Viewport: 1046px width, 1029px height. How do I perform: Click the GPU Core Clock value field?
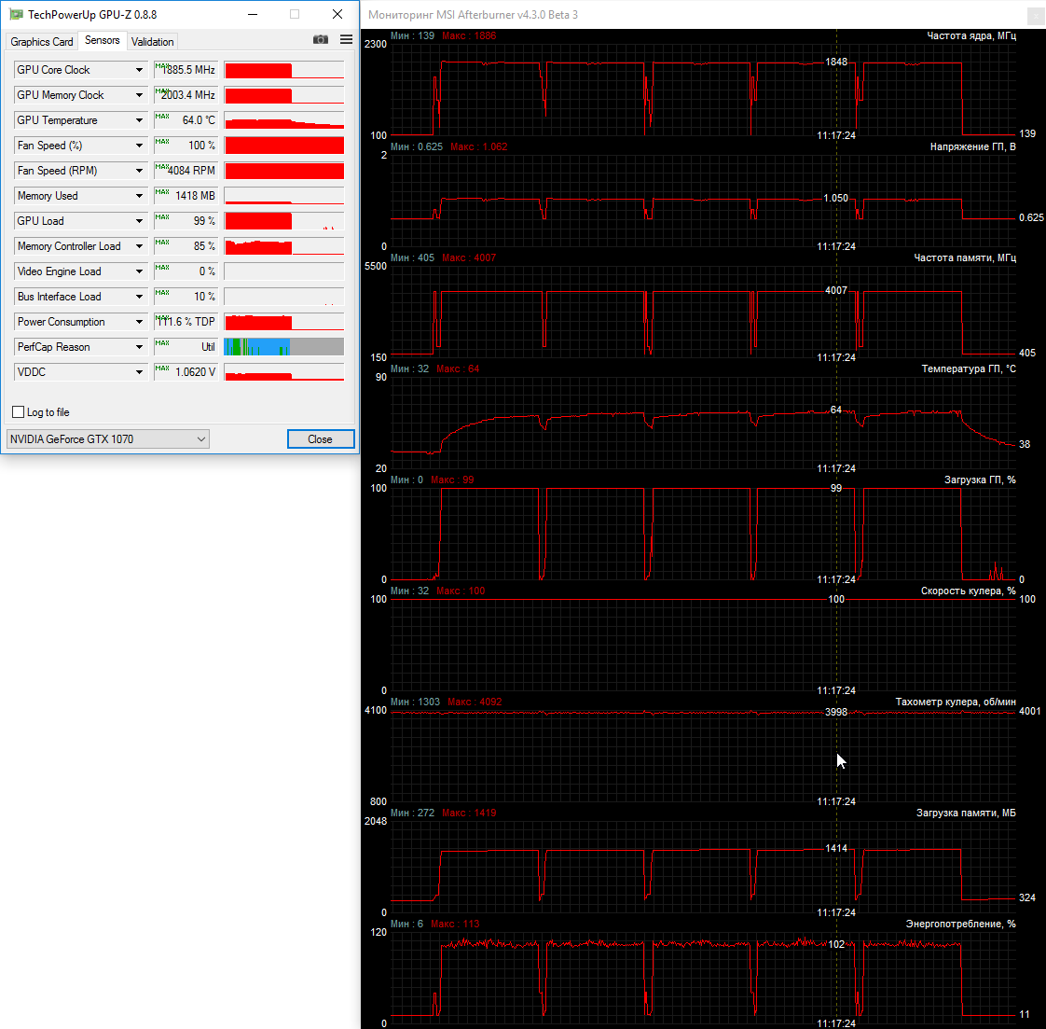(x=186, y=70)
